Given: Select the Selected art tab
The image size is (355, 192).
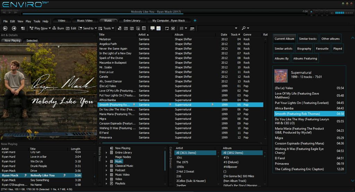Looking at the screenshot, I should tap(32, 41).
